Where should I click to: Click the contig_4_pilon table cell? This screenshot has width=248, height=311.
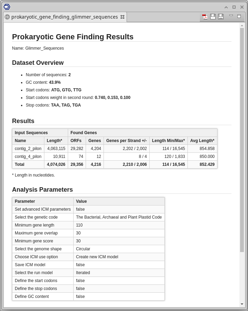tap(28, 157)
